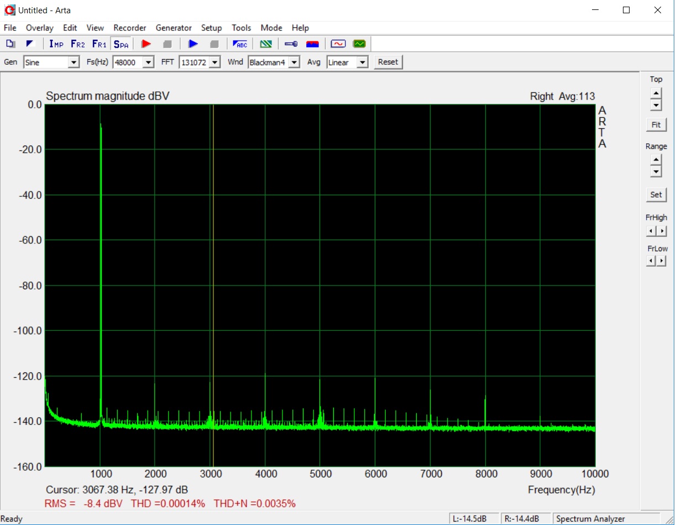This screenshot has width=676, height=525.
Task: Open the File menu
Action: click(x=11, y=28)
